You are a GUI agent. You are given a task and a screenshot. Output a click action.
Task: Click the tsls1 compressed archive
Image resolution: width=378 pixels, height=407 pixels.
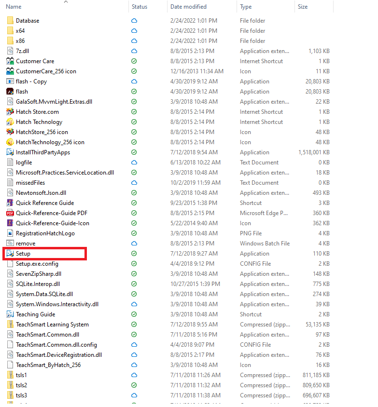(21, 375)
